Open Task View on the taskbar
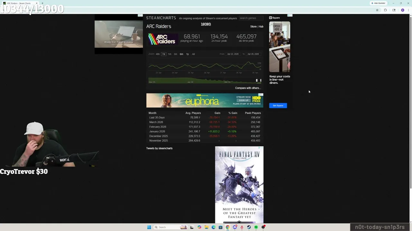Image resolution: width=412 pixels, height=231 pixels. coord(192,227)
